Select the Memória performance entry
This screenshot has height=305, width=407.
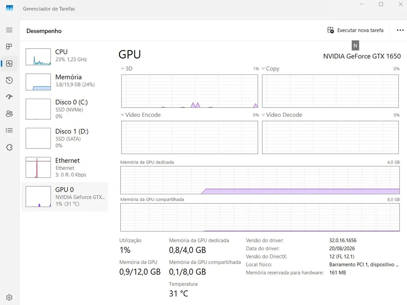(65, 82)
